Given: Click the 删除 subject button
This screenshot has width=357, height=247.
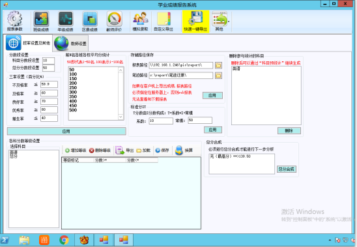Looking at the screenshot, I should click(x=289, y=130).
